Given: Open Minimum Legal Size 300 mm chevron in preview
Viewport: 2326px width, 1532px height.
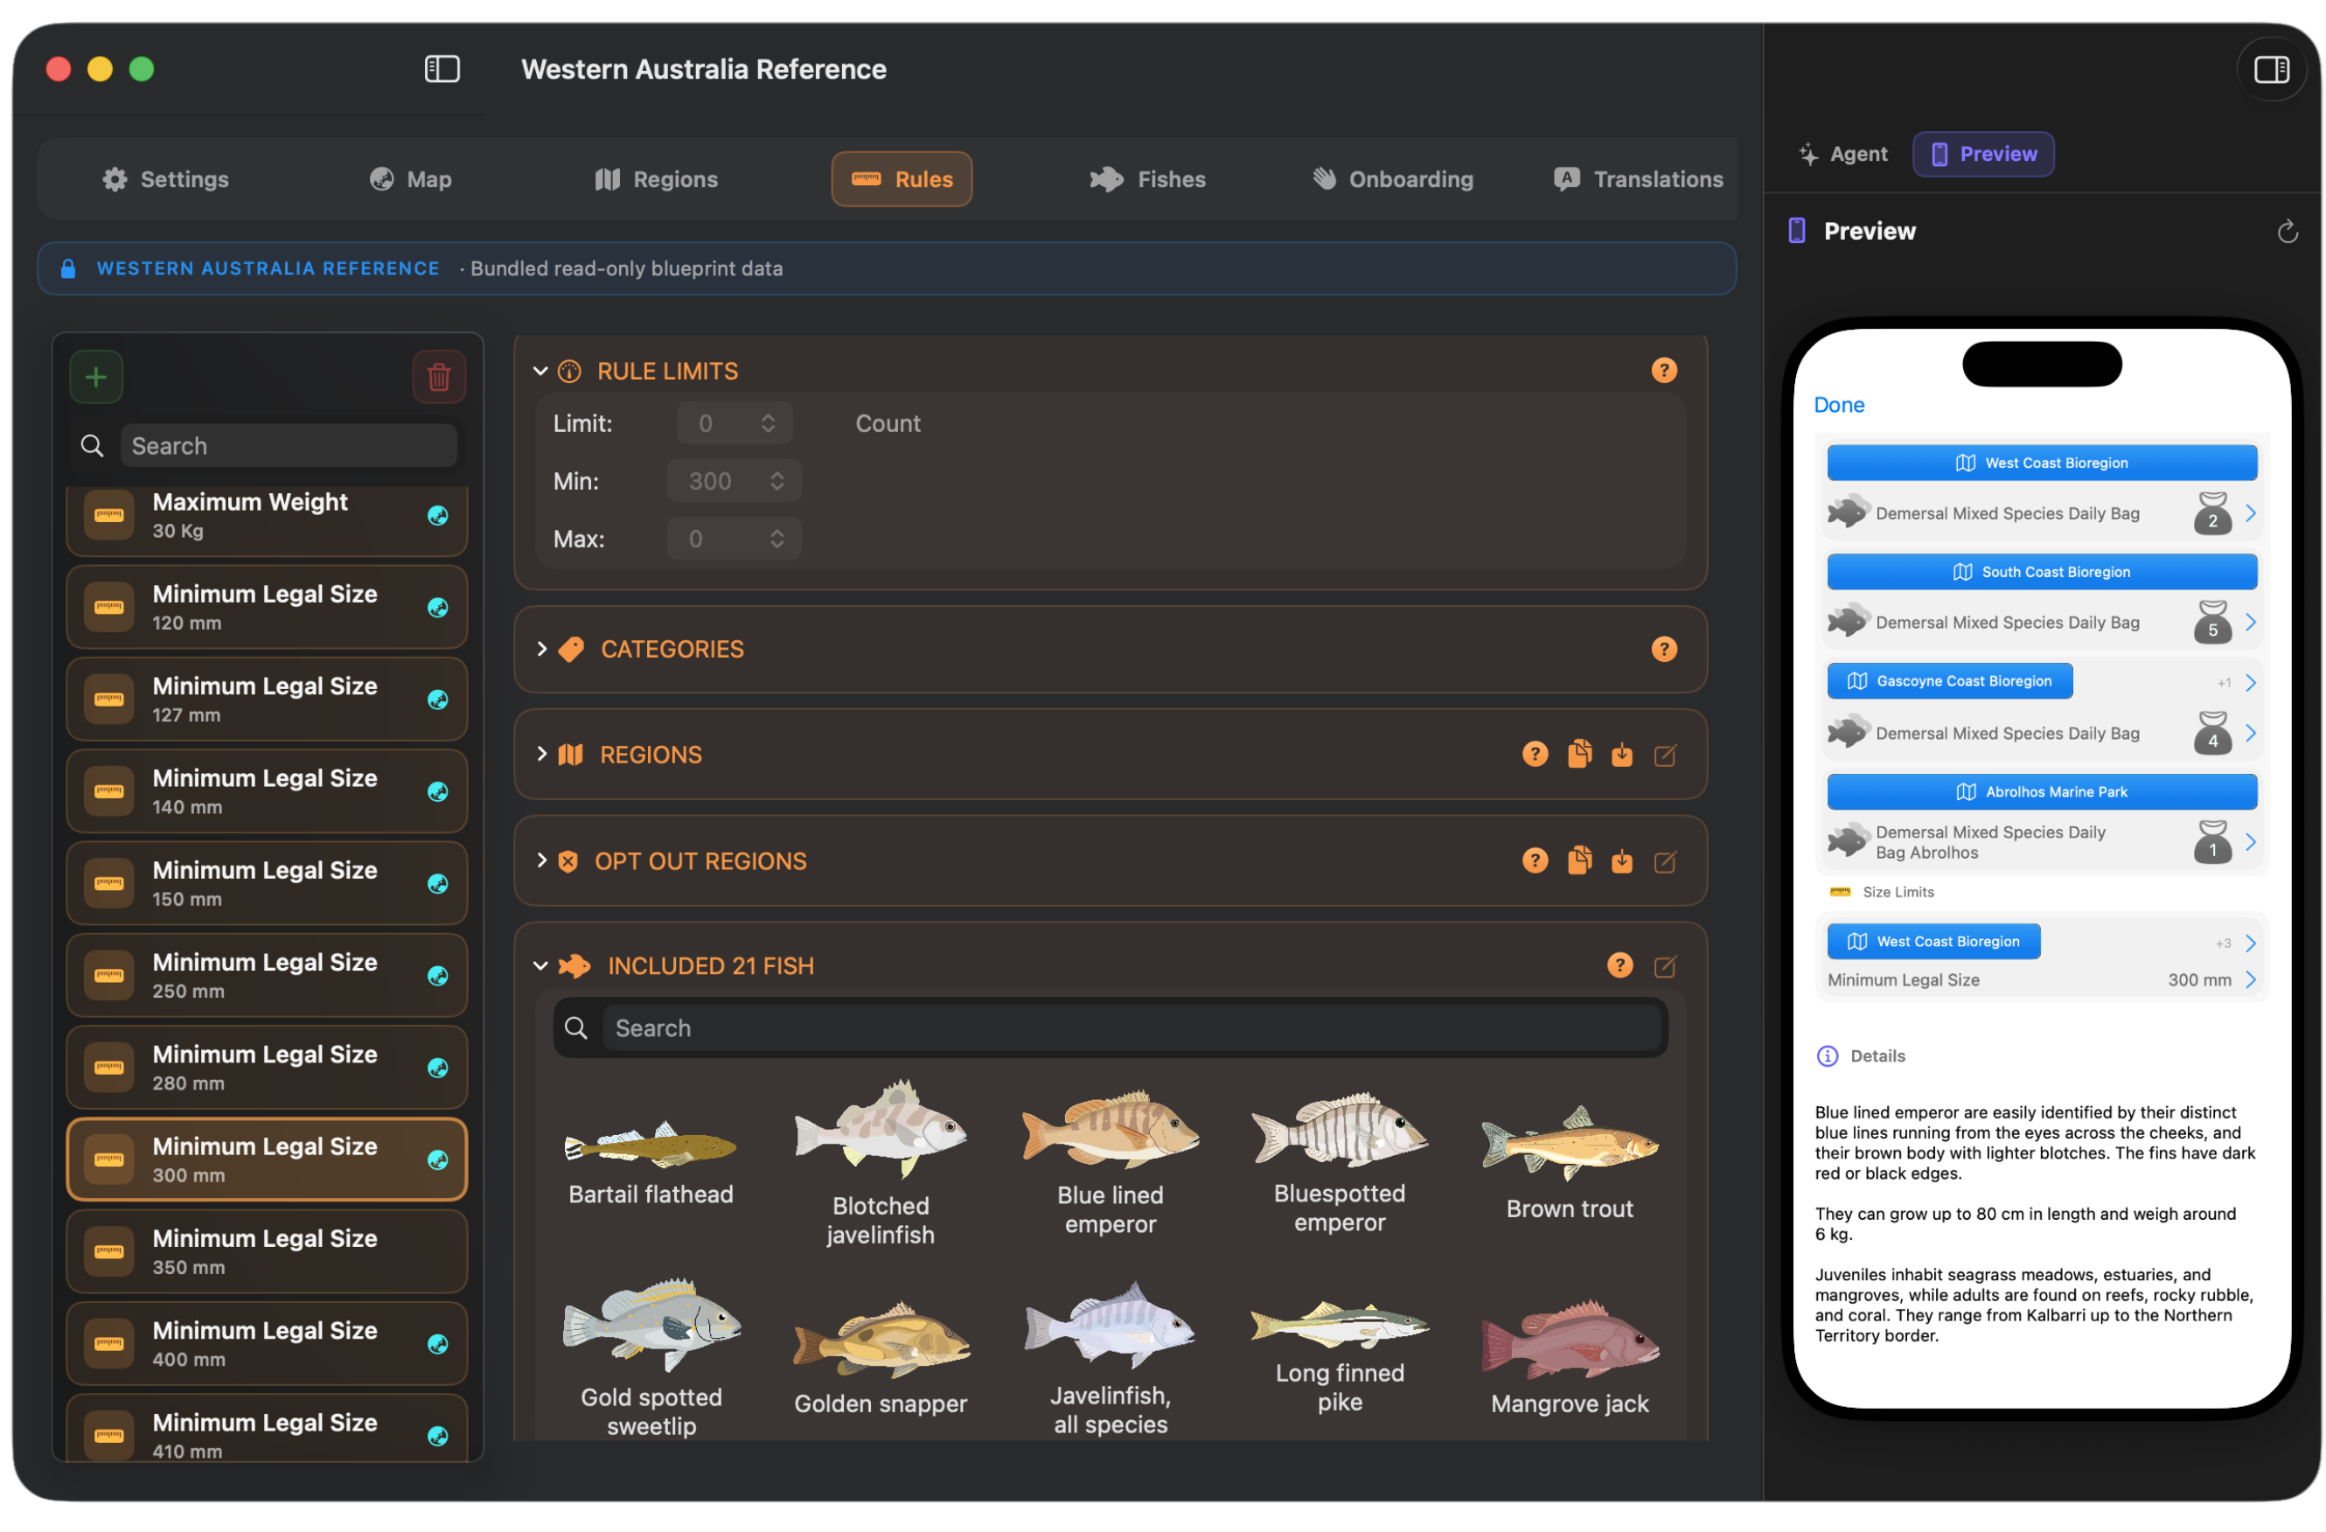Looking at the screenshot, I should 2250,980.
